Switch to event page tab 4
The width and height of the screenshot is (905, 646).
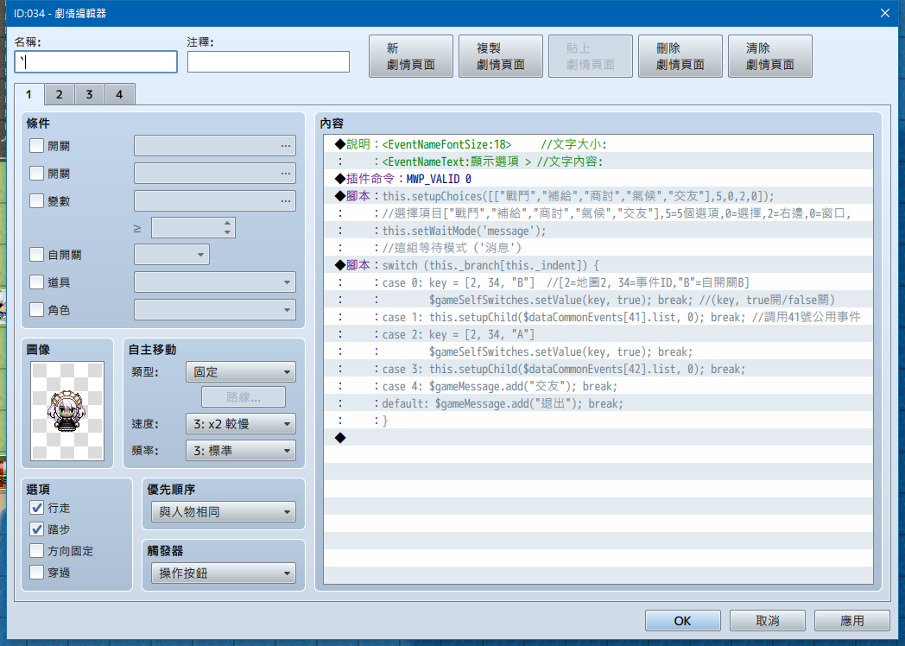tap(119, 94)
